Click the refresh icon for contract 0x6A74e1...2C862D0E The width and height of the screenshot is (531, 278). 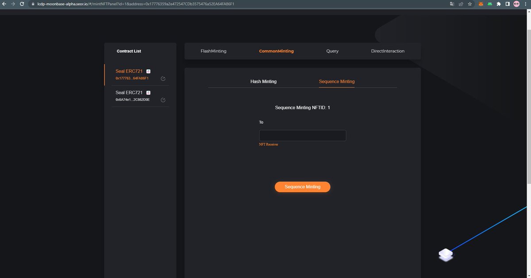click(x=163, y=100)
